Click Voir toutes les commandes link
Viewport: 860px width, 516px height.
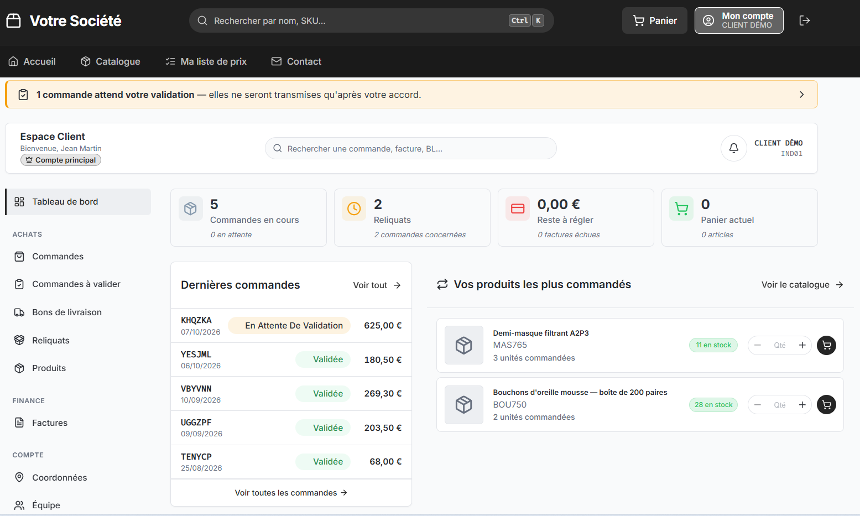(x=291, y=493)
